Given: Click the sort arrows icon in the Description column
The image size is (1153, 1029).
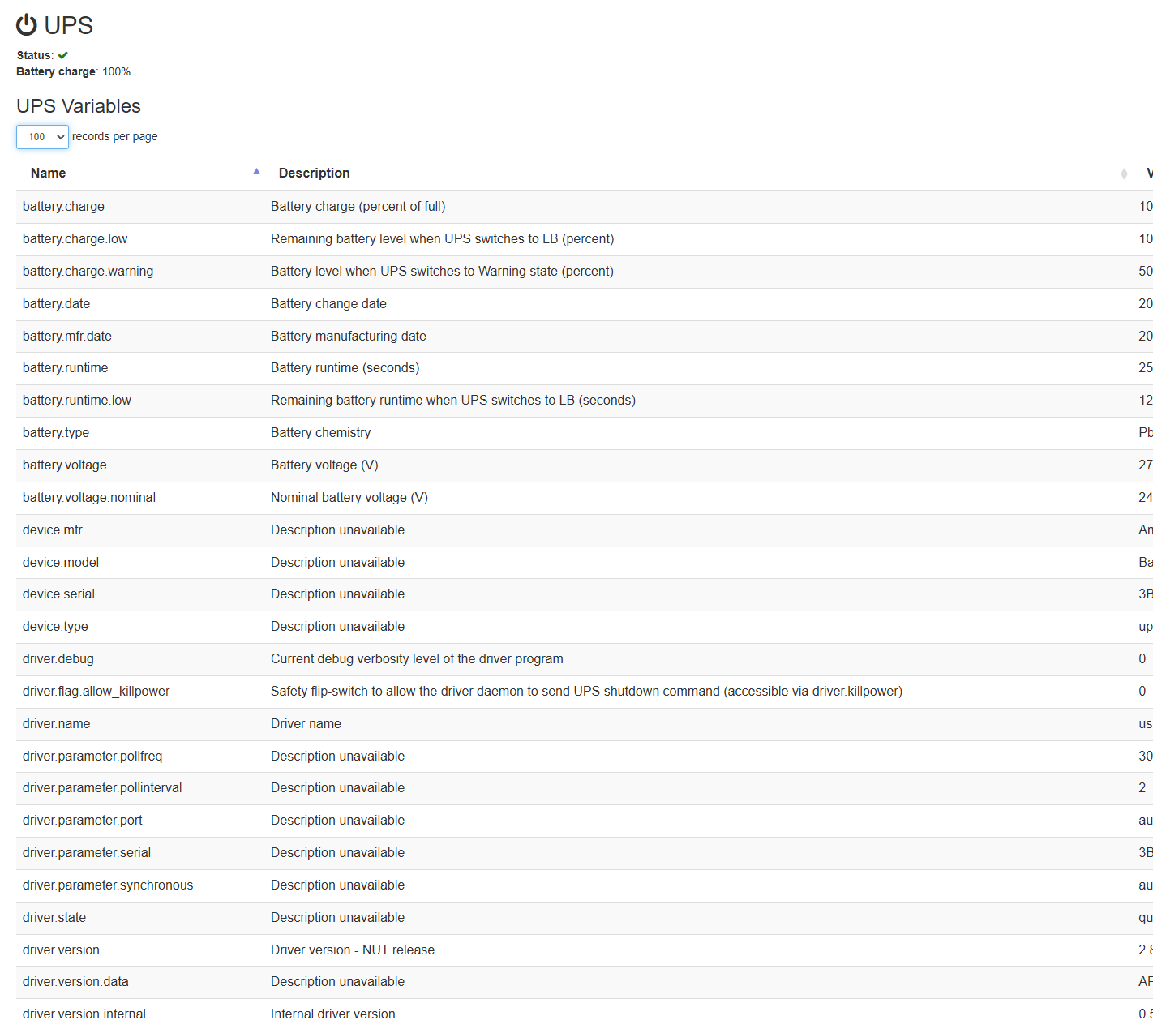Looking at the screenshot, I should tap(1124, 174).
